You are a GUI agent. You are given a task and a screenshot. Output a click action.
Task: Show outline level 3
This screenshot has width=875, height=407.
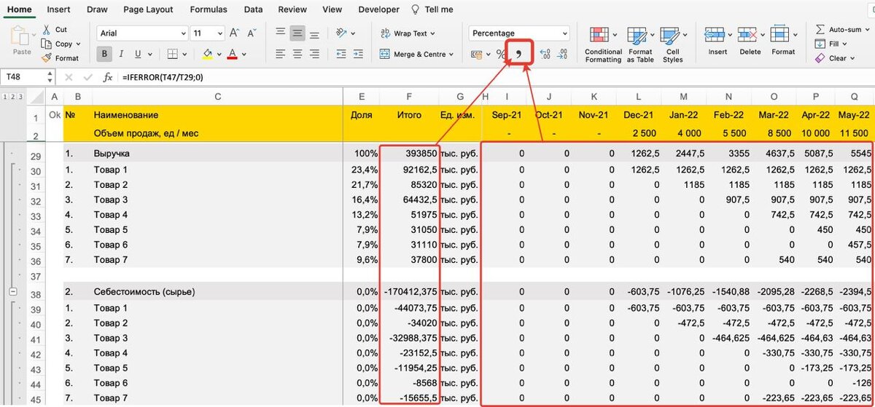(20, 97)
